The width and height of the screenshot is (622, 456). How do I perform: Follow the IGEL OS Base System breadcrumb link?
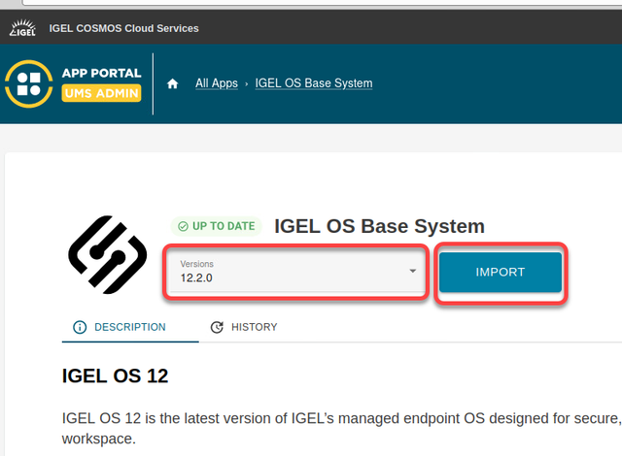313,83
